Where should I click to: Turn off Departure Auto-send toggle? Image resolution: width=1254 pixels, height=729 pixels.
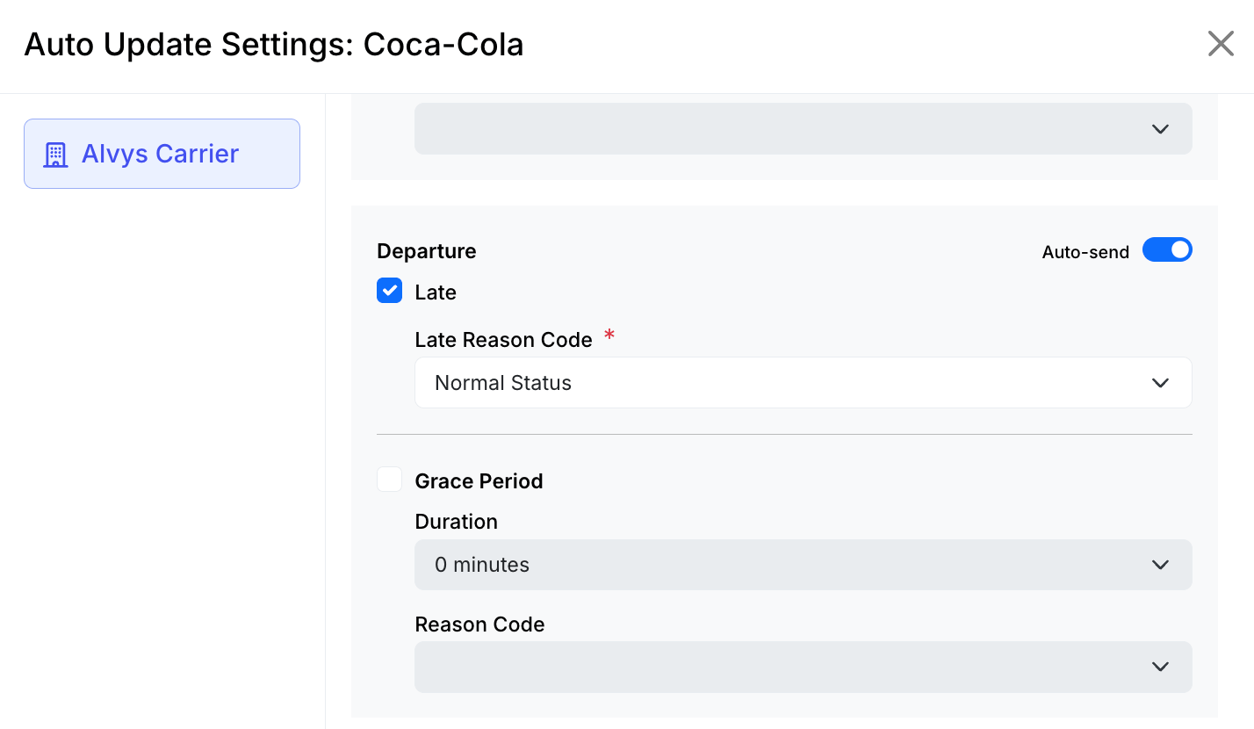[1167, 250]
